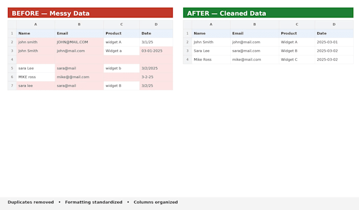
Task: Select the '3/2/2025' date cell
Action: coord(156,68)
